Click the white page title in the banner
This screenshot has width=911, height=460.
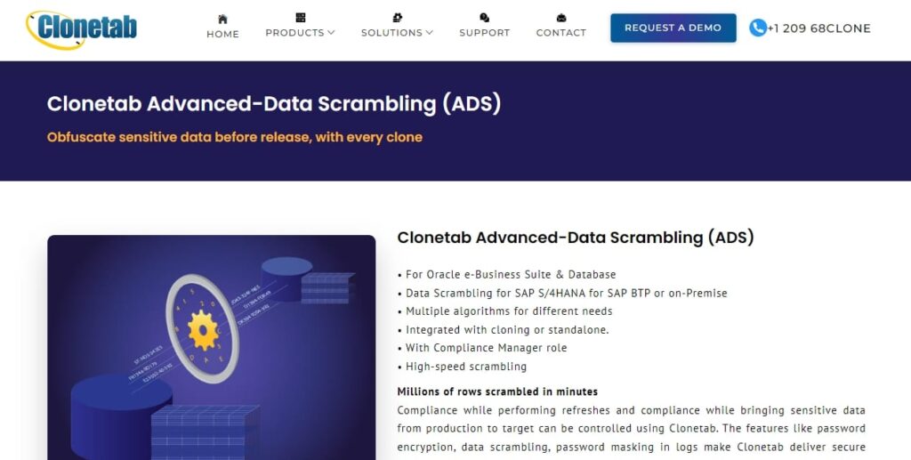(x=274, y=103)
